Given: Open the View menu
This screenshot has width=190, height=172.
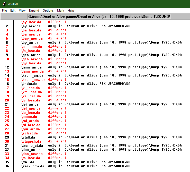Looking at the screenshot, I should click(22, 11).
